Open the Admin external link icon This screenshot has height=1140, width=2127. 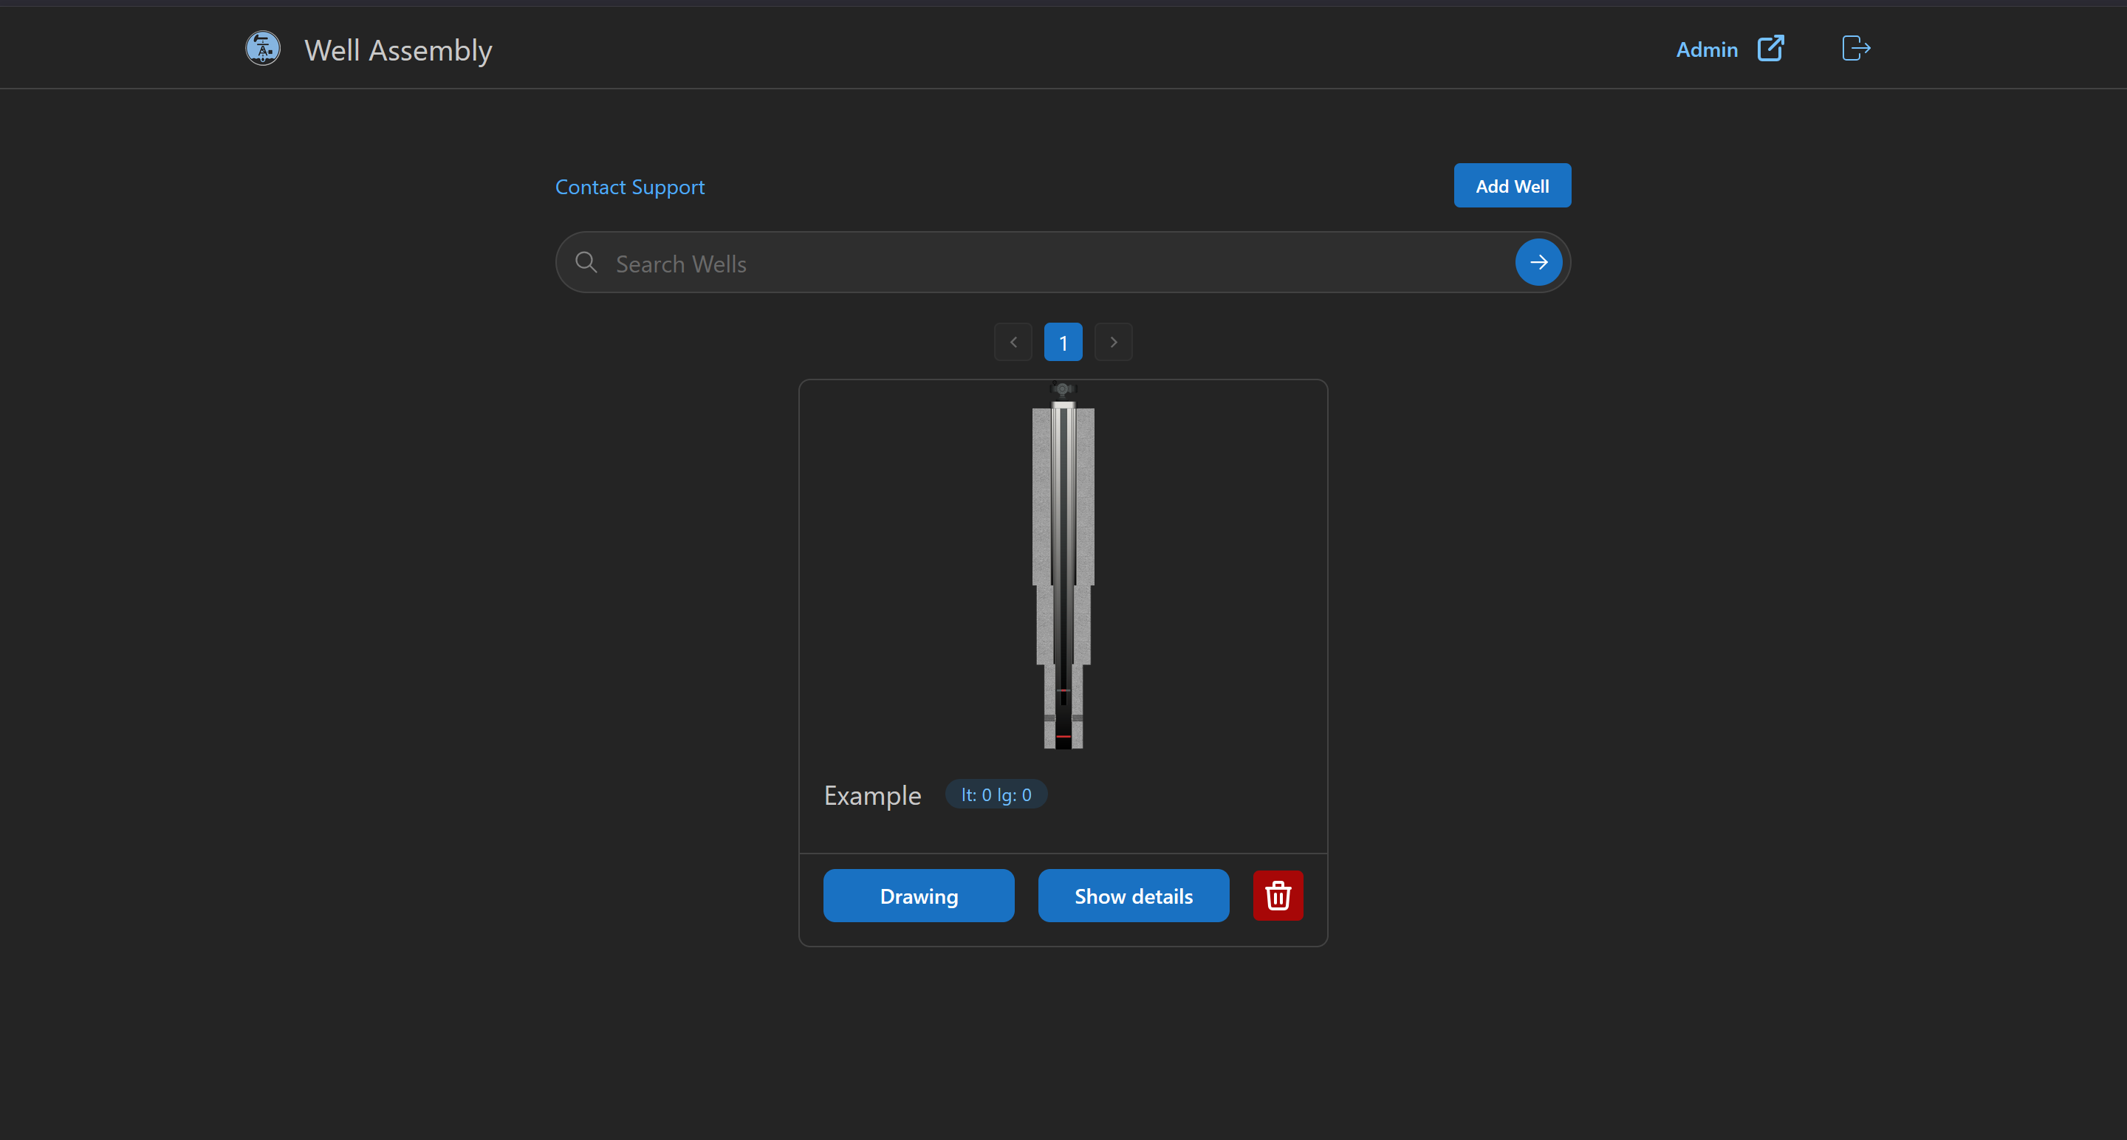[1771, 48]
